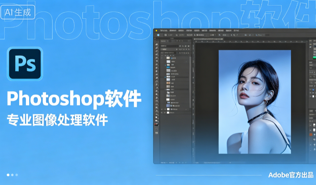The image size is (316, 185).
Task: Click the blue round icon in options bar
Action: coord(158,35)
